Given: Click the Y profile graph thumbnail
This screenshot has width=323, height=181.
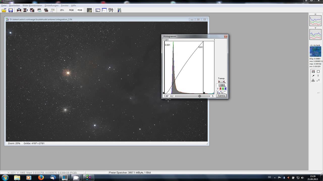Looking at the screenshot, I should pyautogui.click(x=315, y=34).
